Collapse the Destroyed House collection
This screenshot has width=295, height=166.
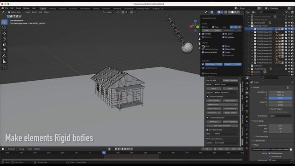pyautogui.click(x=249, y=26)
